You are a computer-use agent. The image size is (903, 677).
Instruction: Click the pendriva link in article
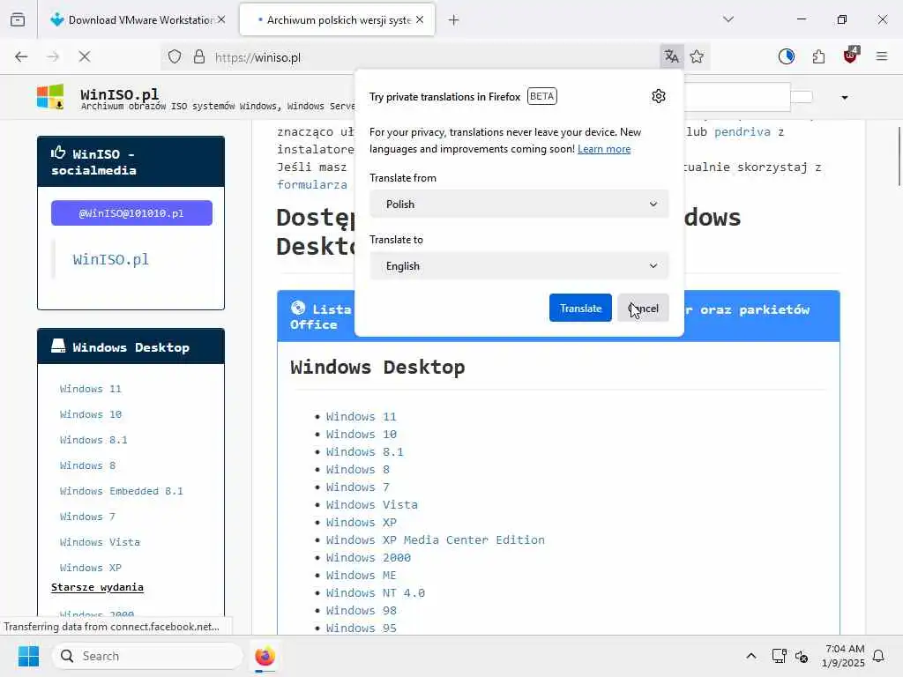(743, 132)
